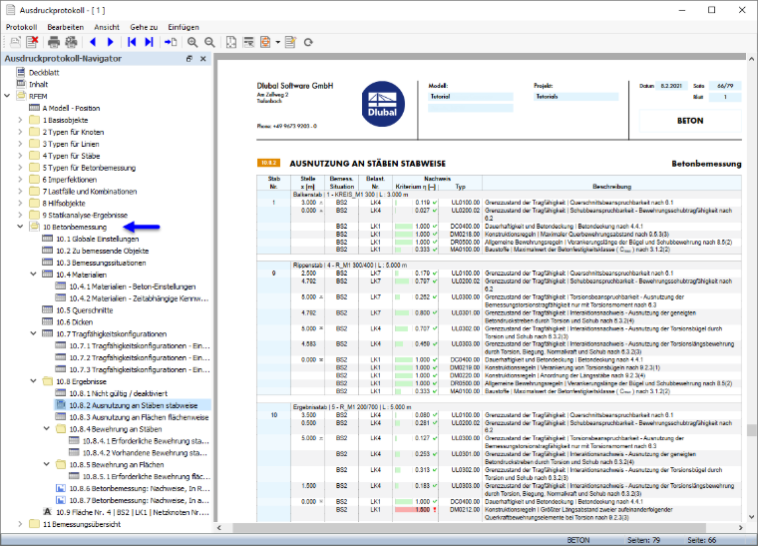Image resolution: width=758 pixels, height=546 pixels.
Task: Select Inhalt in the navigator
Action: [38, 84]
